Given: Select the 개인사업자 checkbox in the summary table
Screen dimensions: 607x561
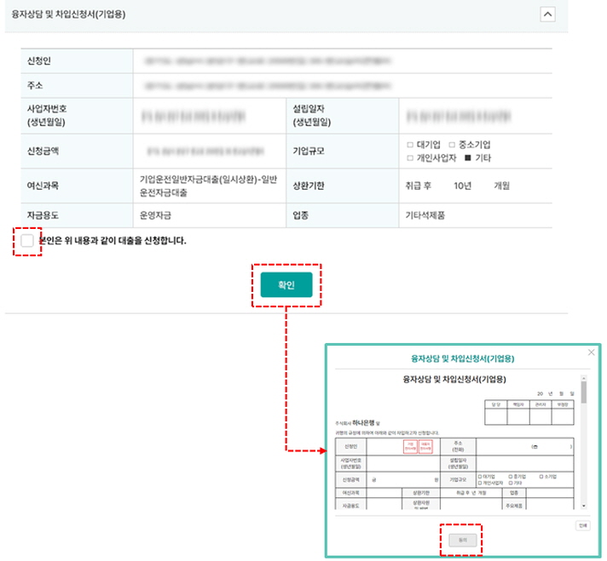Looking at the screenshot, I should pyautogui.click(x=410, y=158).
